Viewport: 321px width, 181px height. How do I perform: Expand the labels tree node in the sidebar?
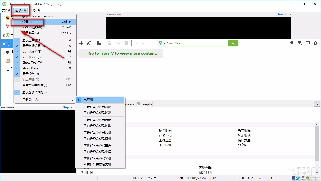click(x=4, y=53)
